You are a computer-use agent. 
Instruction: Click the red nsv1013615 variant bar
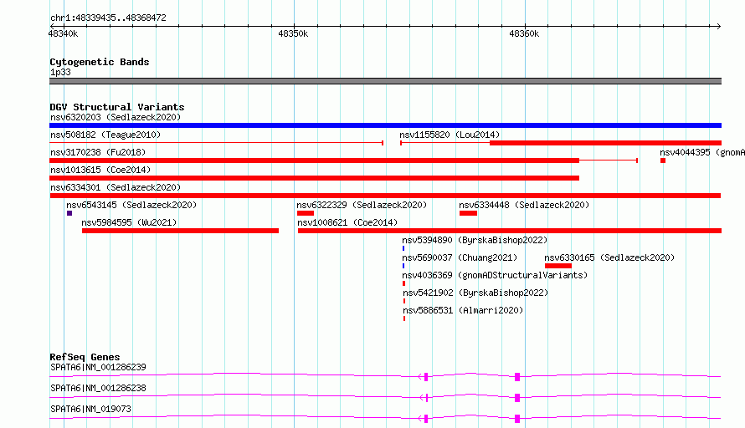click(x=314, y=178)
